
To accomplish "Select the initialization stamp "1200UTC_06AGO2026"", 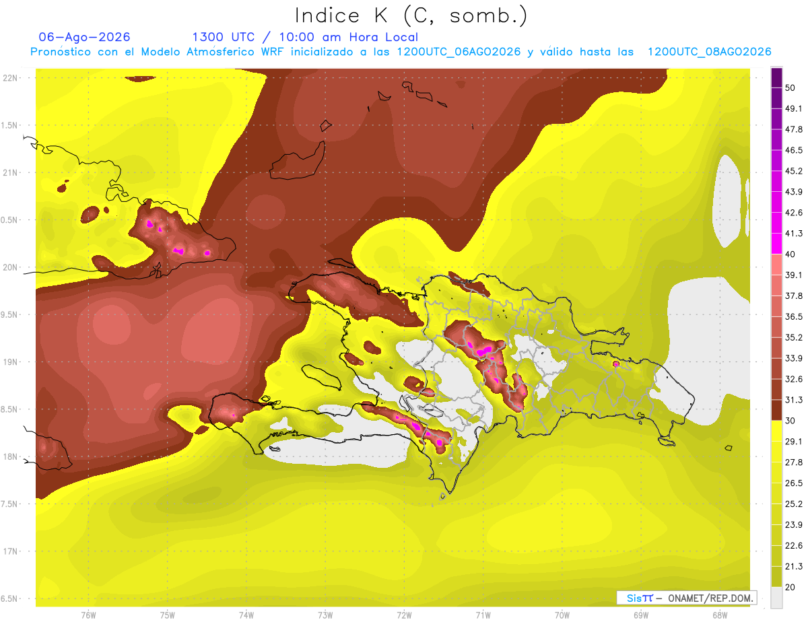I will [x=459, y=52].
